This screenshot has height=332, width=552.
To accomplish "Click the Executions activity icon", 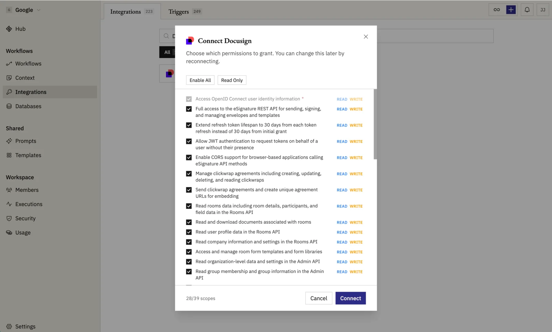I will click(9, 204).
